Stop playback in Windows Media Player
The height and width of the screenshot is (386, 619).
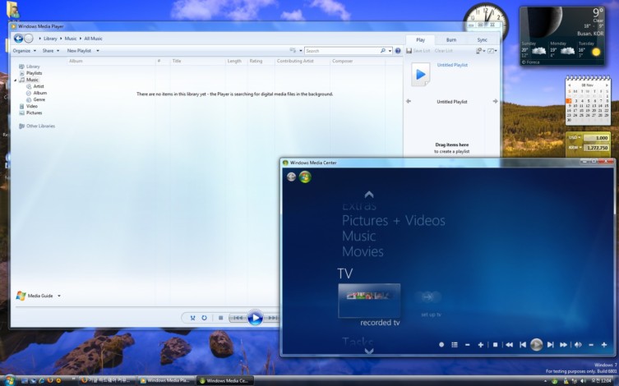(x=220, y=318)
